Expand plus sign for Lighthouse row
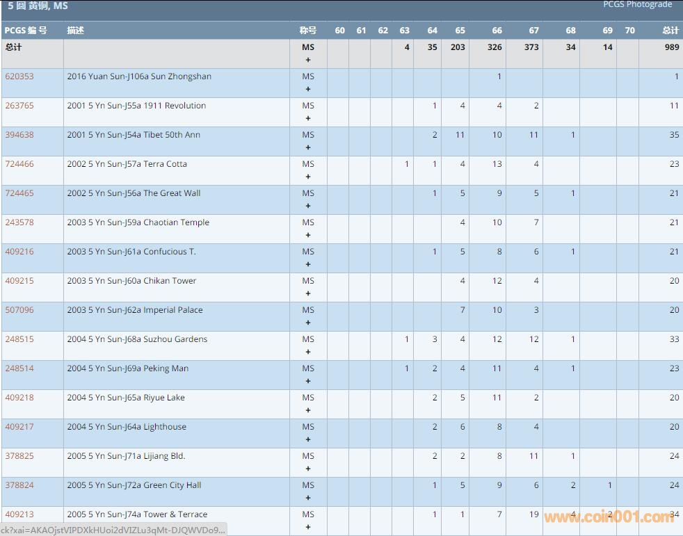Screen dimensions: 683x536 pos(308,439)
